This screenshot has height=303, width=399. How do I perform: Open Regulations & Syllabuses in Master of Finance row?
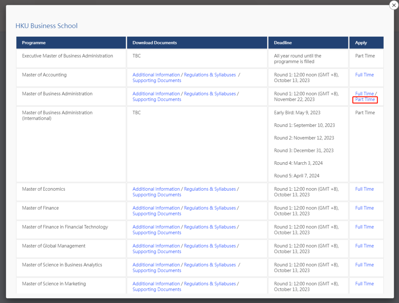click(210, 208)
